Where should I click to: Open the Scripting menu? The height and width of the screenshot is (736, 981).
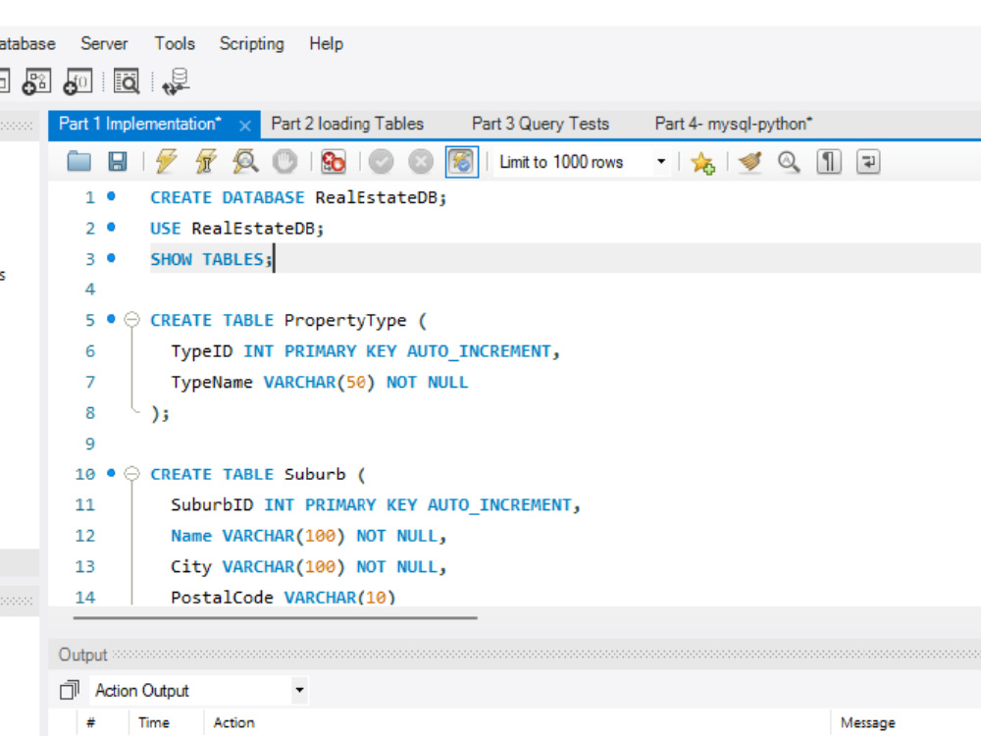point(251,44)
